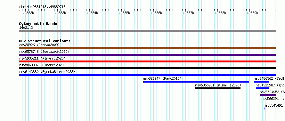This screenshot has width=285, height=121.
Task: Open the nsv5935211 (Almarri2020) label
Action: pyautogui.click(x=42, y=58)
